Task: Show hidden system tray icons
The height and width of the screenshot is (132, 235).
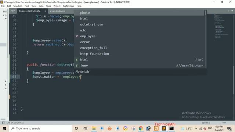Action: pyautogui.click(x=196, y=128)
